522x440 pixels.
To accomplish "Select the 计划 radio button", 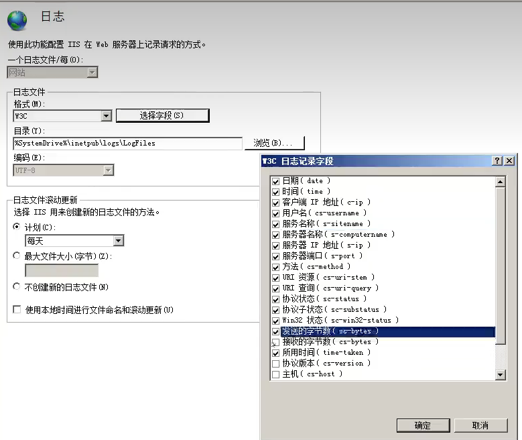I will (16, 227).
